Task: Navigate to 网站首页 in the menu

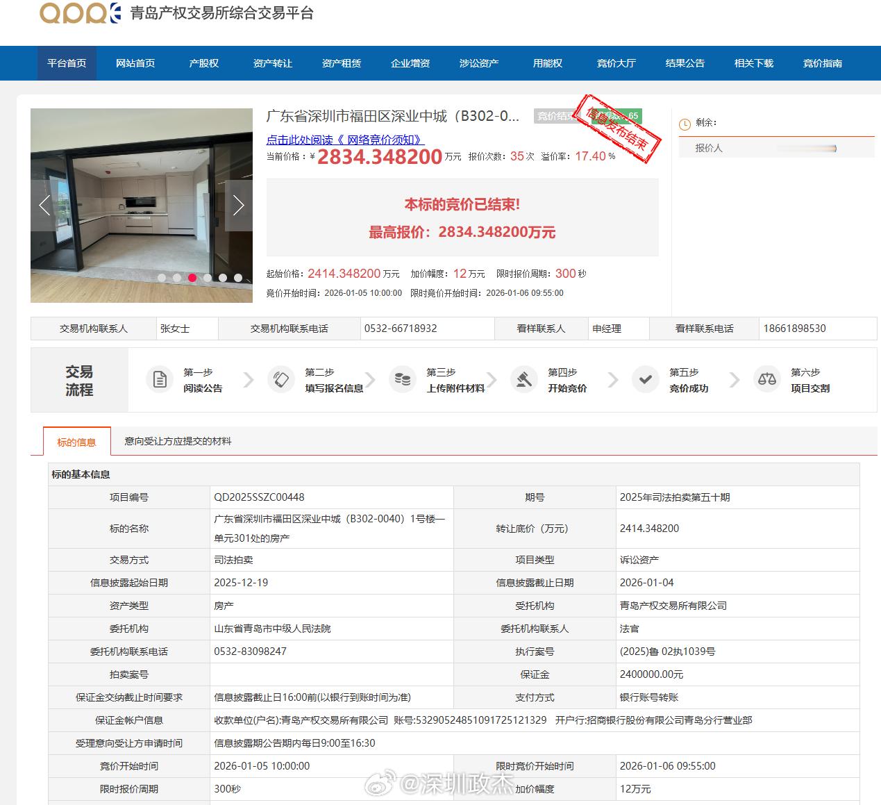Action: click(x=135, y=63)
